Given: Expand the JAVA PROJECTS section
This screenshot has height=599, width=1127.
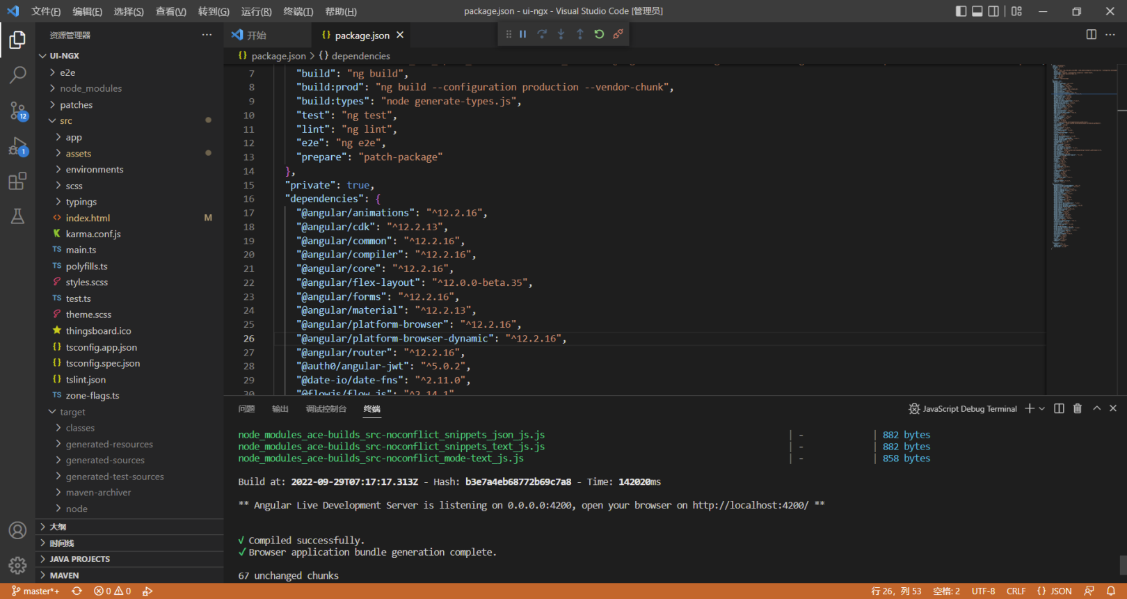Looking at the screenshot, I should (129, 559).
